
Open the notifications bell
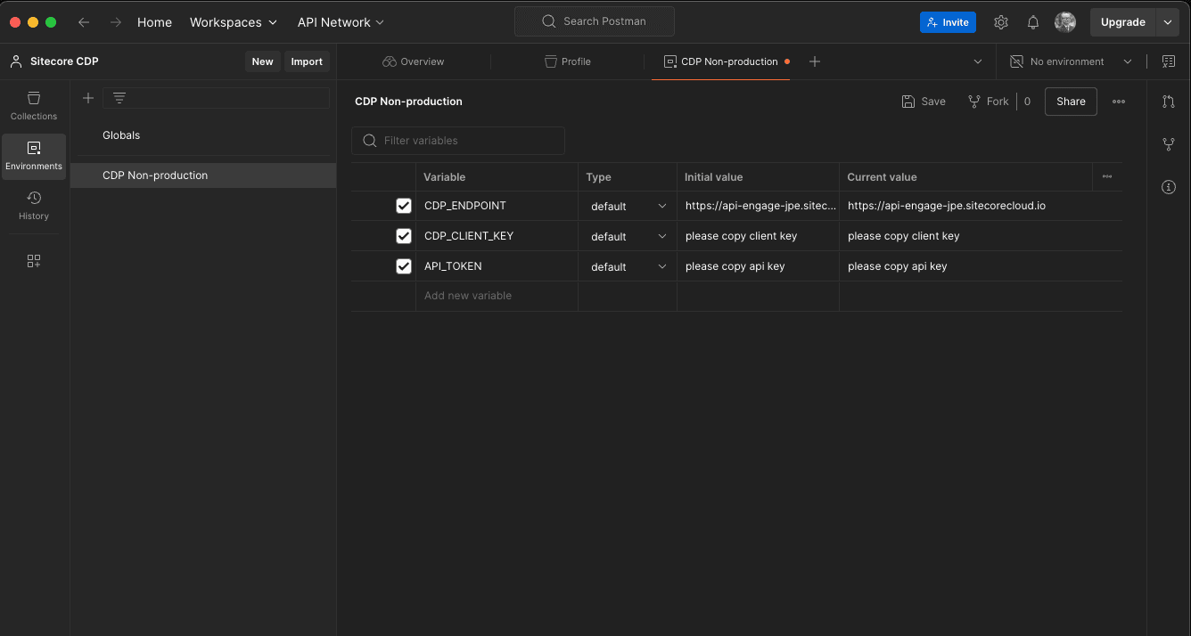pos(1033,22)
